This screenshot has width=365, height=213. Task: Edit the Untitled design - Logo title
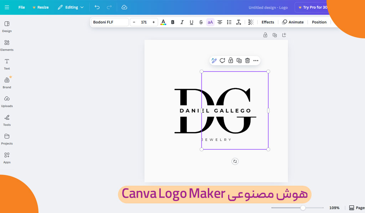click(268, 7)
